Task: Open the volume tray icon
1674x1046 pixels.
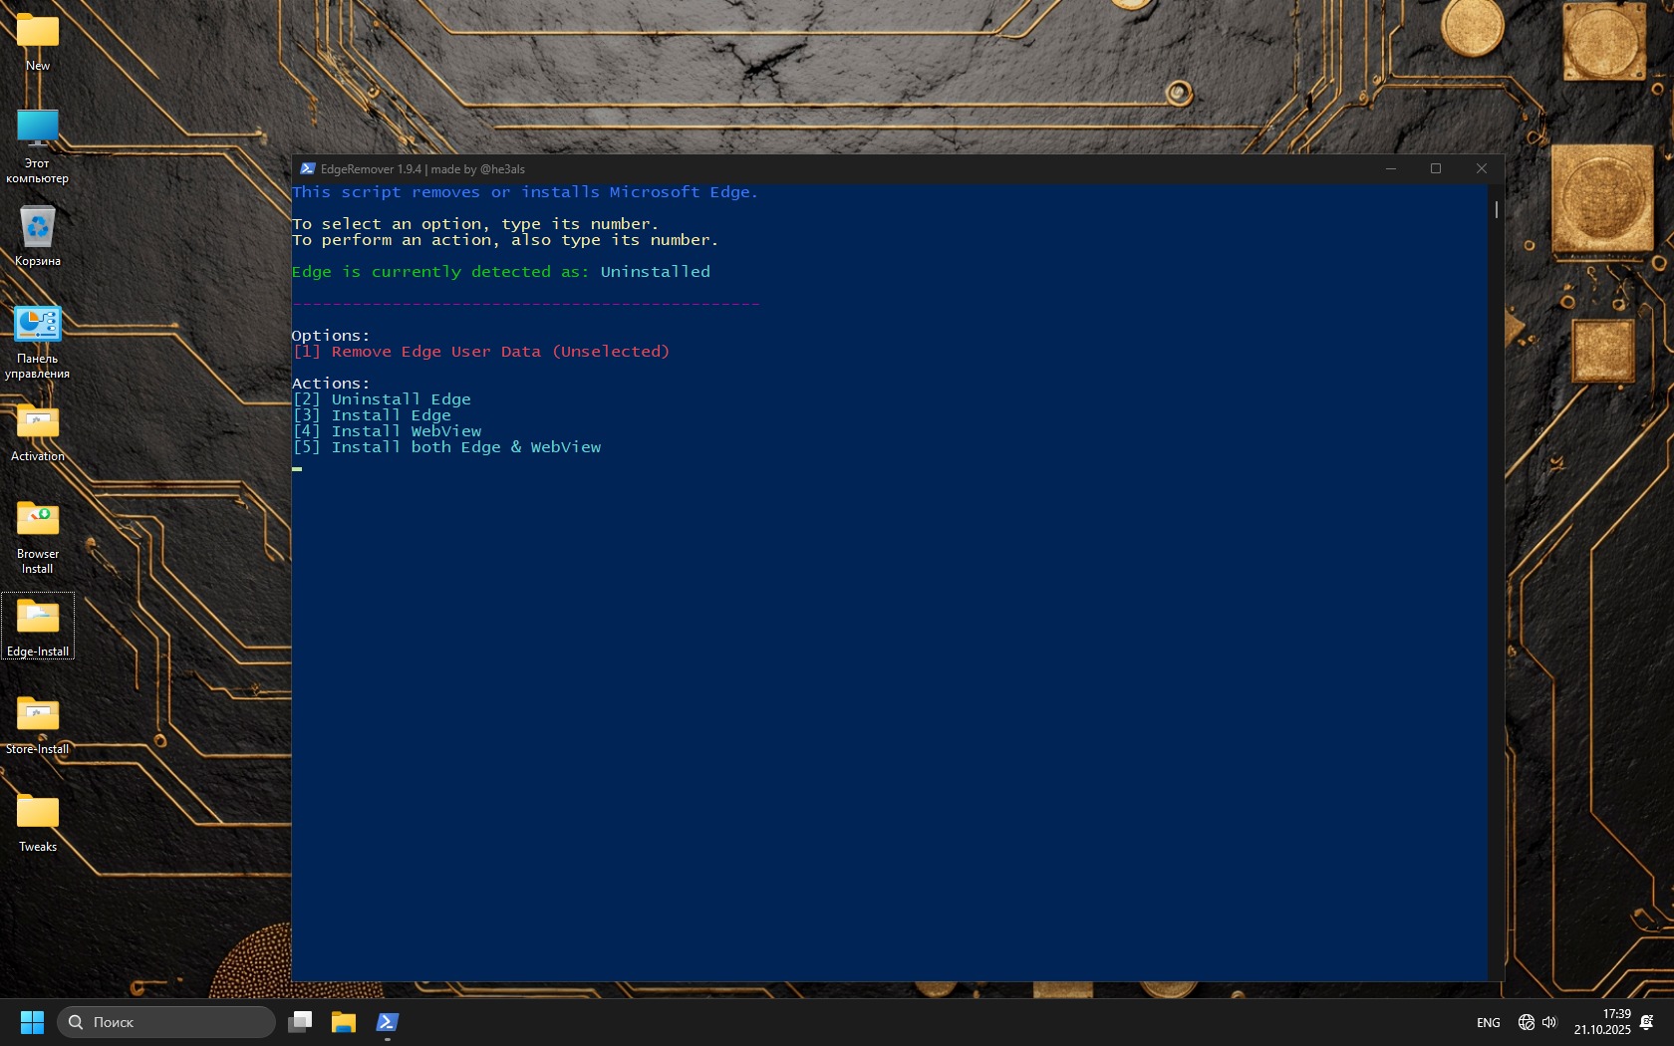Action: (1549, 1022)
